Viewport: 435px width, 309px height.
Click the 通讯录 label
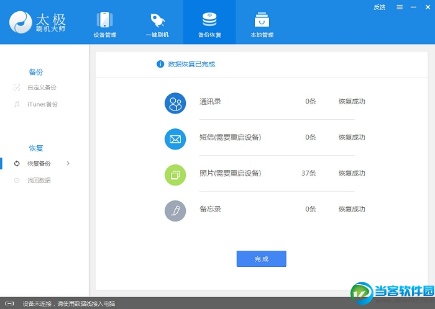pyautogui.click(x=210, y=102)
